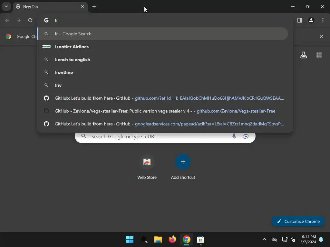Viewport: 330px width, 247px height.
Task: Search by image with Google Lens icon
Action: (x=246, y=136)
